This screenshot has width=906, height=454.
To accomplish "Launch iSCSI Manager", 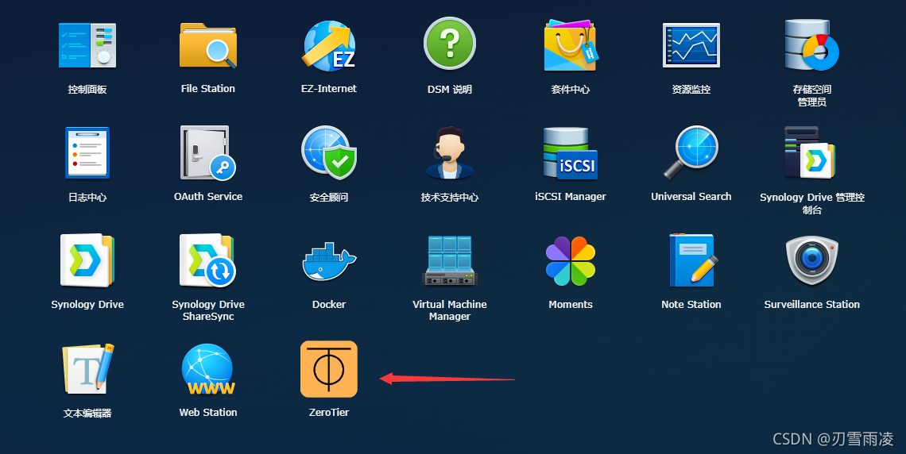I will pyautogui.click(x=571, y=153).
